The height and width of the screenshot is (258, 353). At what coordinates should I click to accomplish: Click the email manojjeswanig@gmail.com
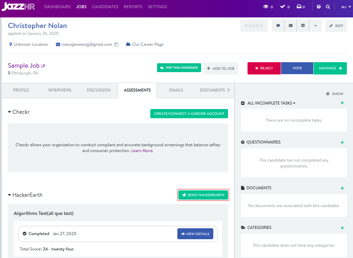[87, 44]
